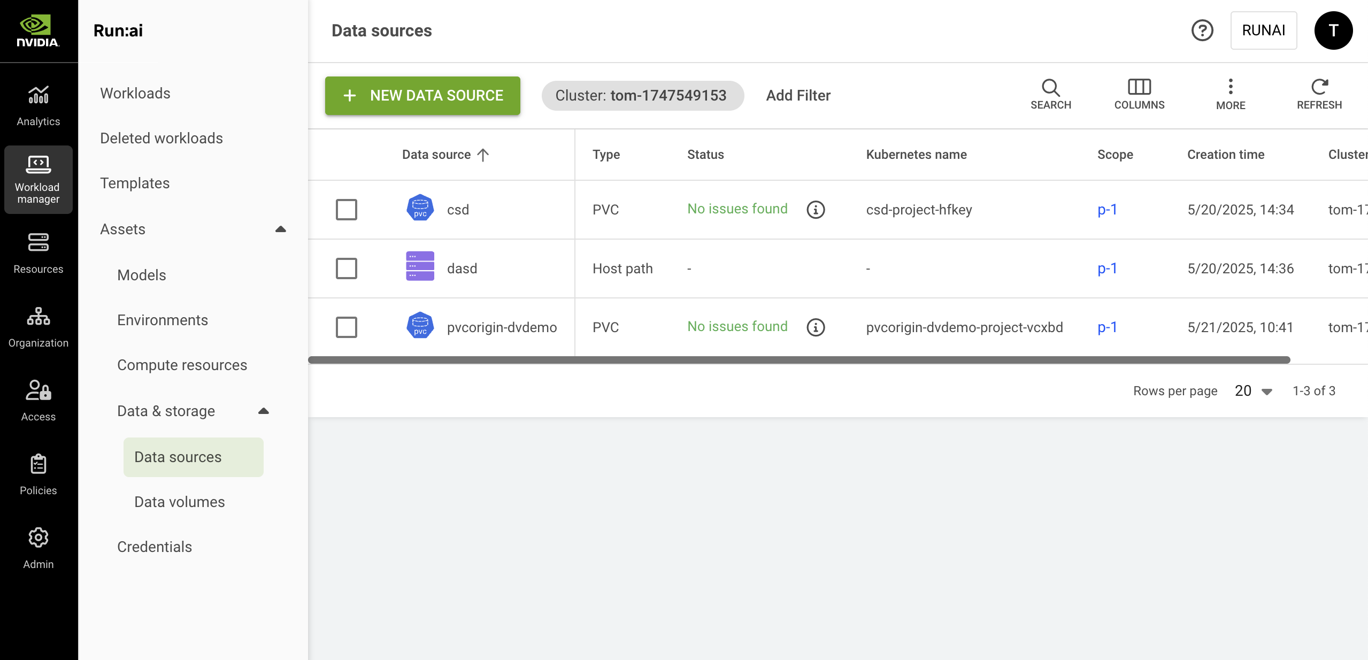Open Data volumes menu item

click(x=180, y=502)
